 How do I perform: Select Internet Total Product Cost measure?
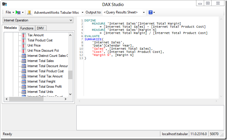click(46, 71)
